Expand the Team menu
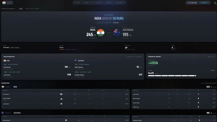The image size is (217, 122). click(x=99, y=3)
